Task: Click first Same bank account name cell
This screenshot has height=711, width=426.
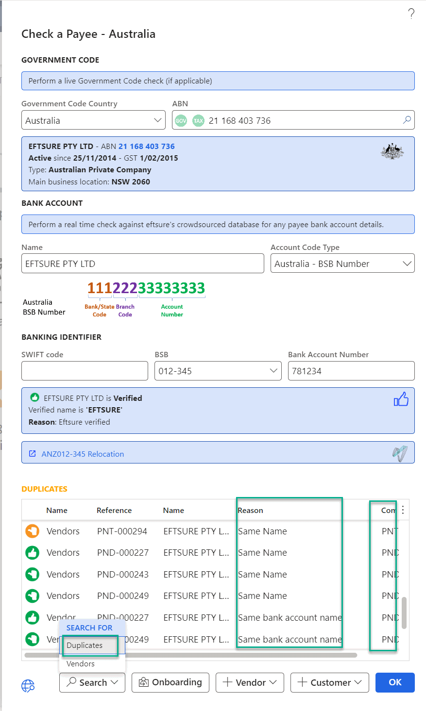Action: pos(290,617)
